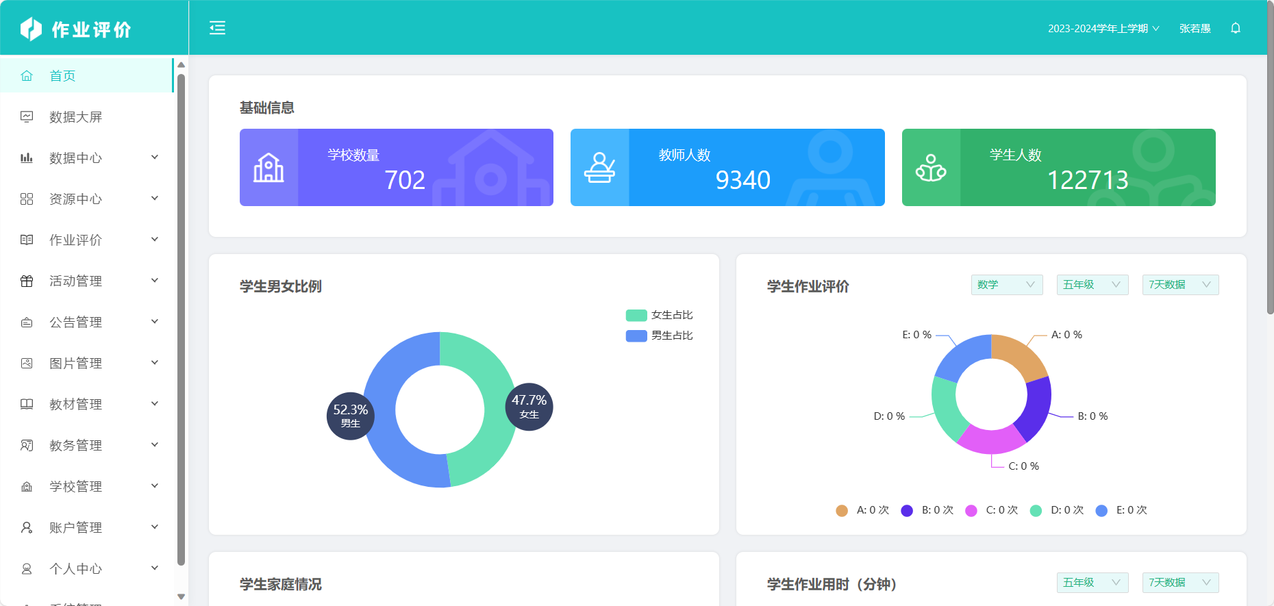Toggle legend item D: 0 次
The image size is (1274, 606).
point(1057,510)
